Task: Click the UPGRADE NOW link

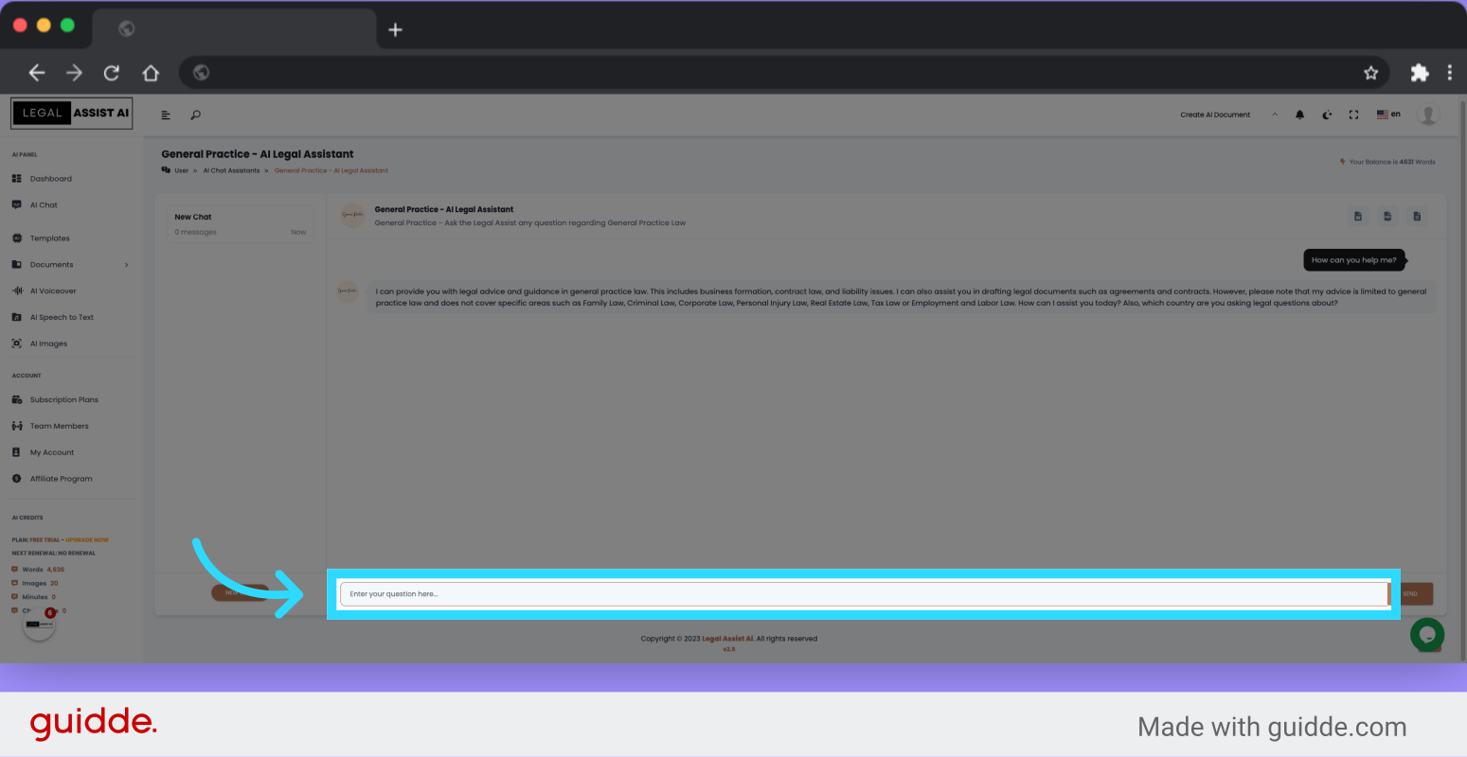Action: coord(87,540)
